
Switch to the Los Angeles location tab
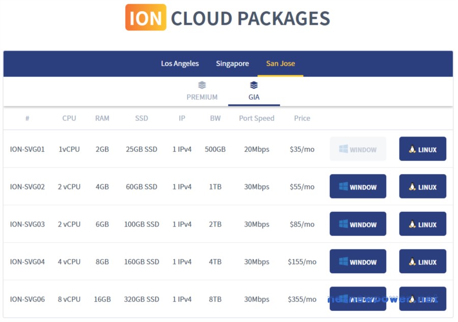point(180,63)
